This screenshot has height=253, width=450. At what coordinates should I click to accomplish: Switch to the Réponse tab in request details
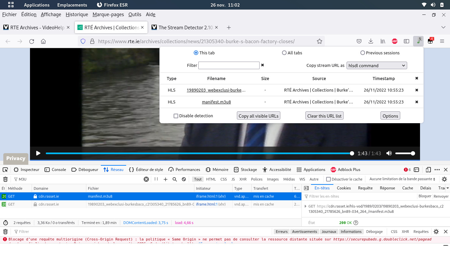click(x=387, y=188)
